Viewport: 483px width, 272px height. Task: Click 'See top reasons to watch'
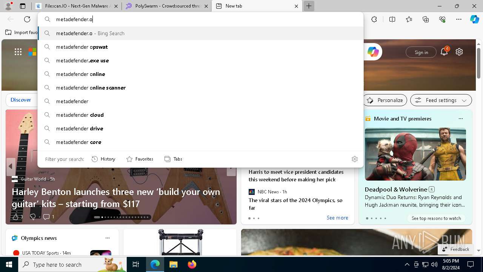[436, 218]
